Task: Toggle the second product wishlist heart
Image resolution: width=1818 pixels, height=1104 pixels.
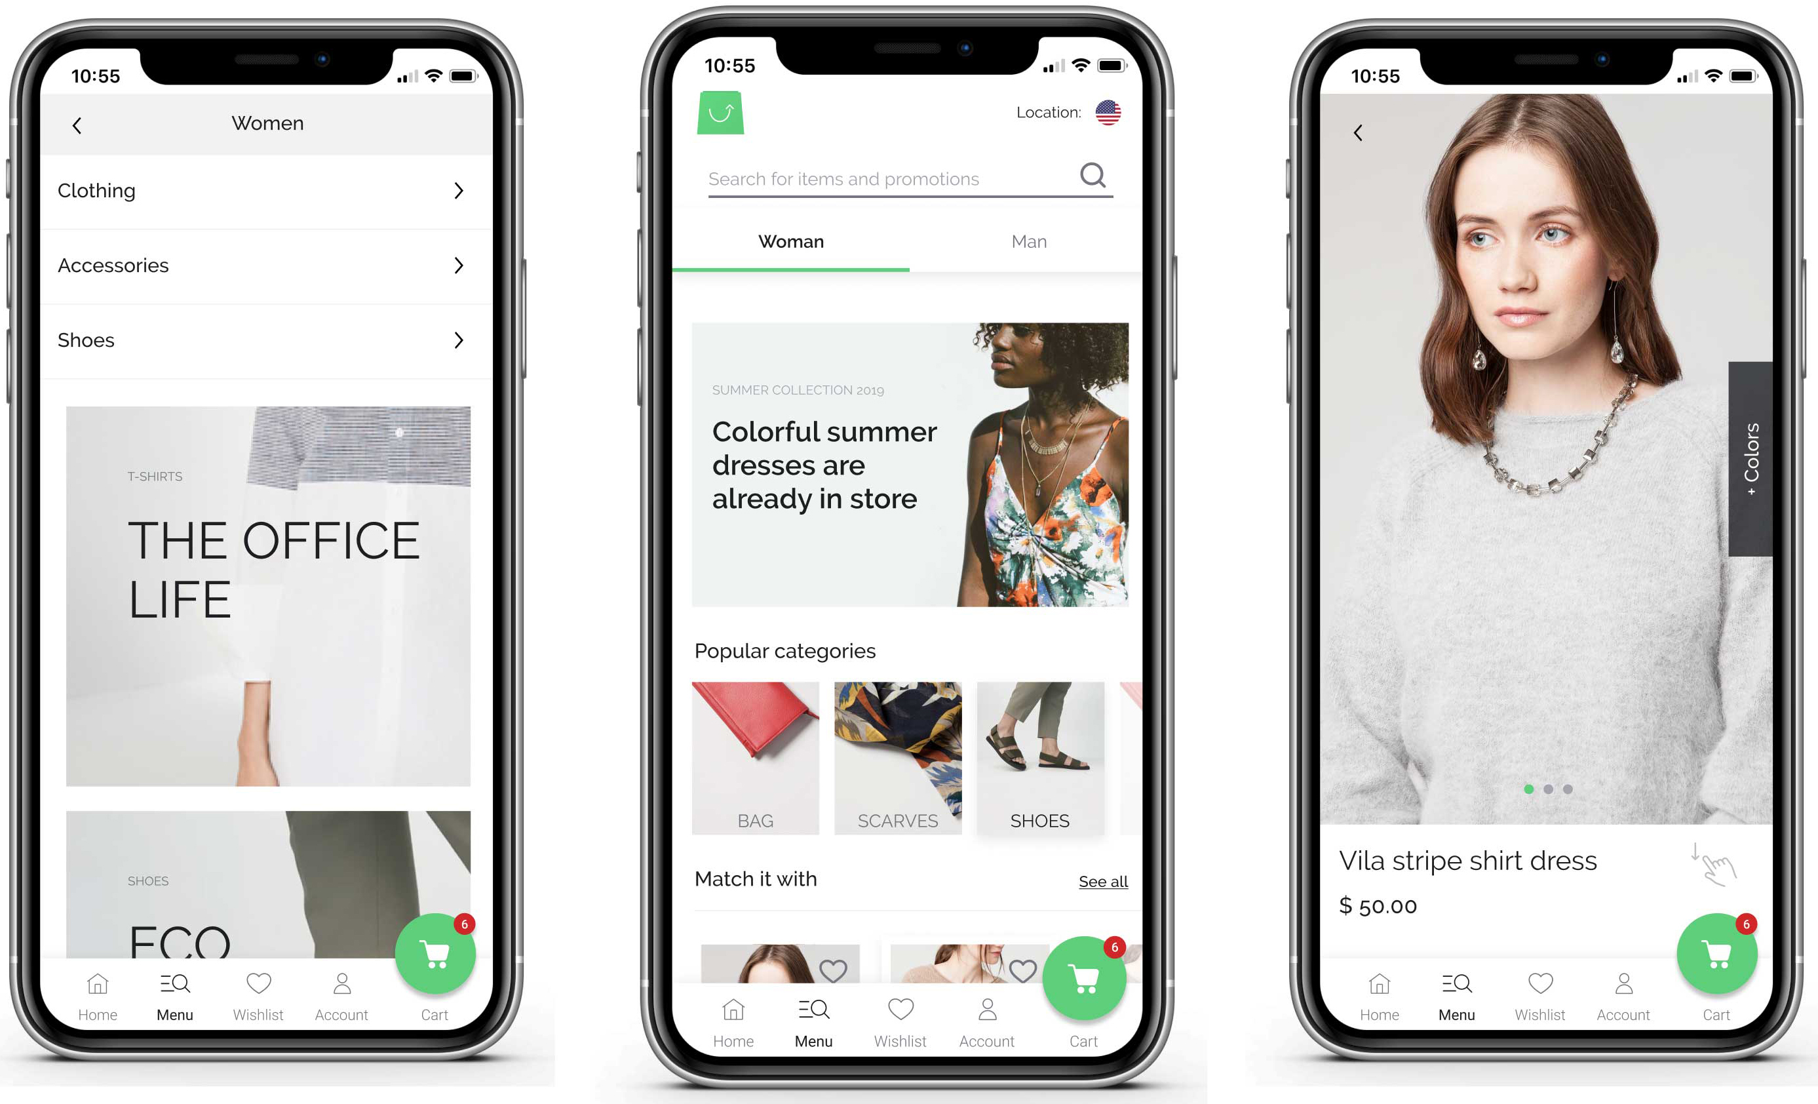Action: coord(1019,968)
